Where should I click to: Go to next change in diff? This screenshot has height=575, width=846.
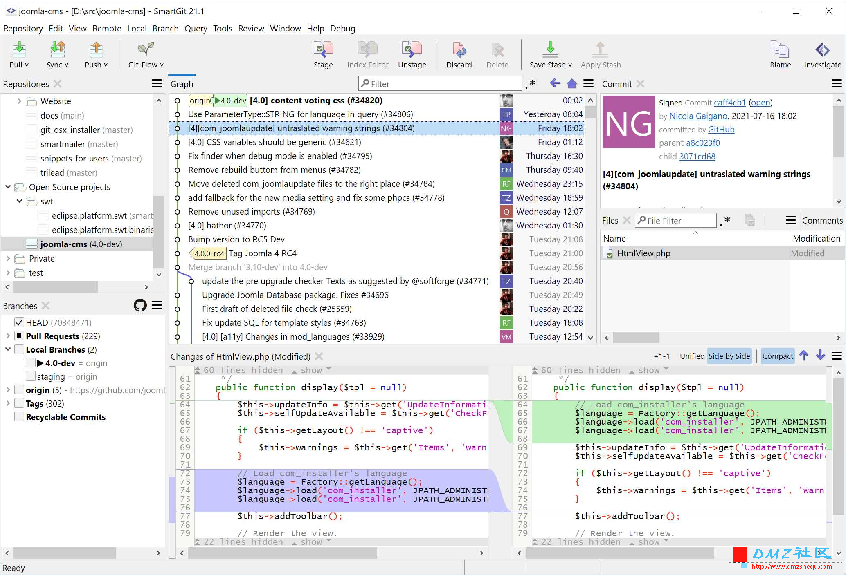(820, 356)
